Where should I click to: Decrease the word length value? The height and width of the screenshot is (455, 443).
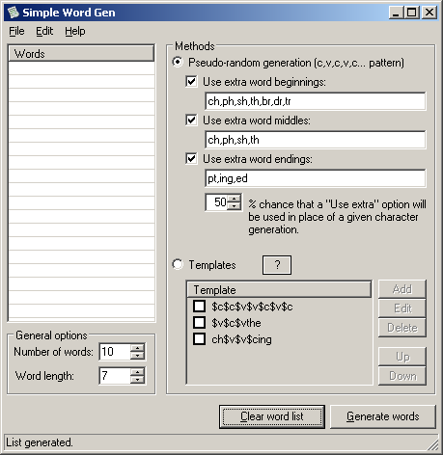click(138, 380)
